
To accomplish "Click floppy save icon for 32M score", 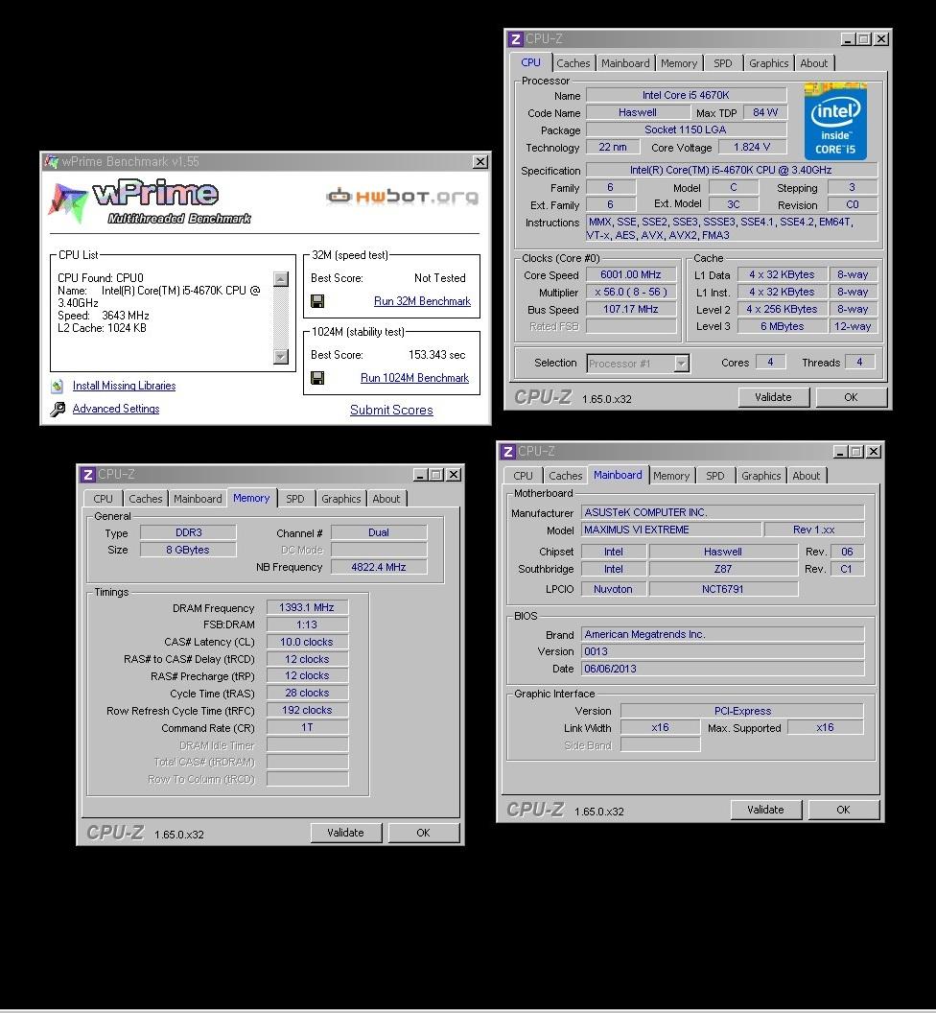I will pos(317,301).
